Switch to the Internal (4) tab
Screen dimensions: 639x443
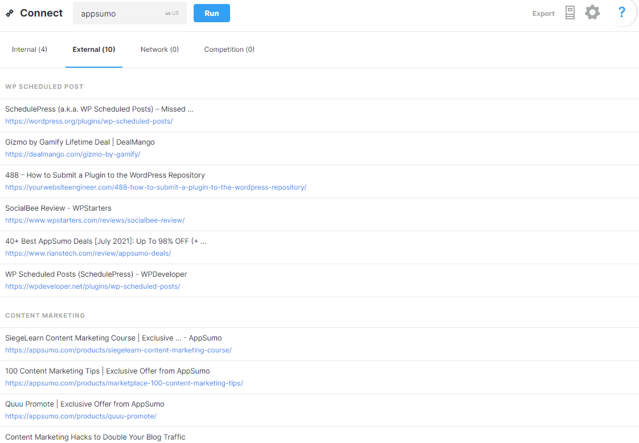point(30,50)
